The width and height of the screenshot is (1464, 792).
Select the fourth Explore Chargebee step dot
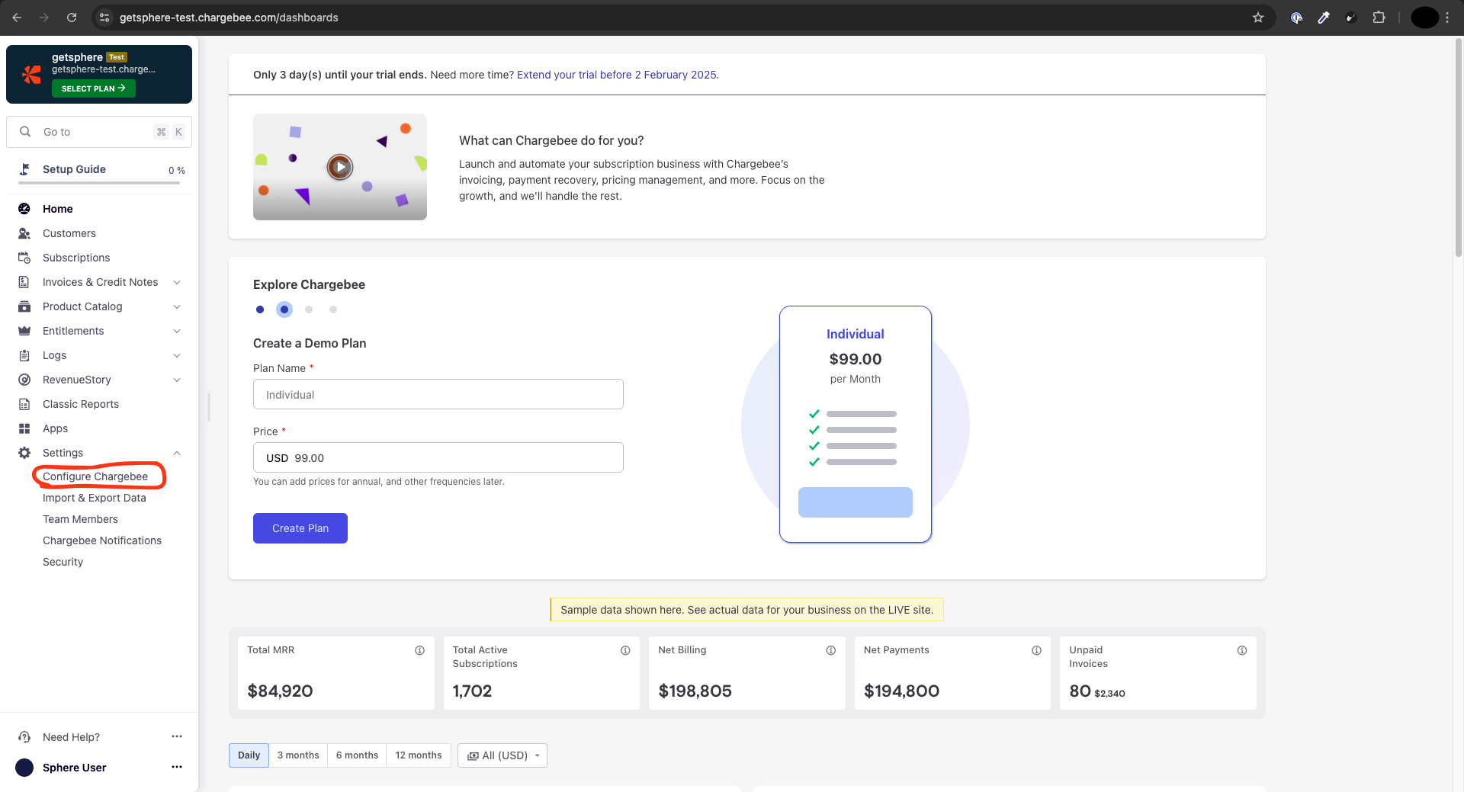[333, 309]
